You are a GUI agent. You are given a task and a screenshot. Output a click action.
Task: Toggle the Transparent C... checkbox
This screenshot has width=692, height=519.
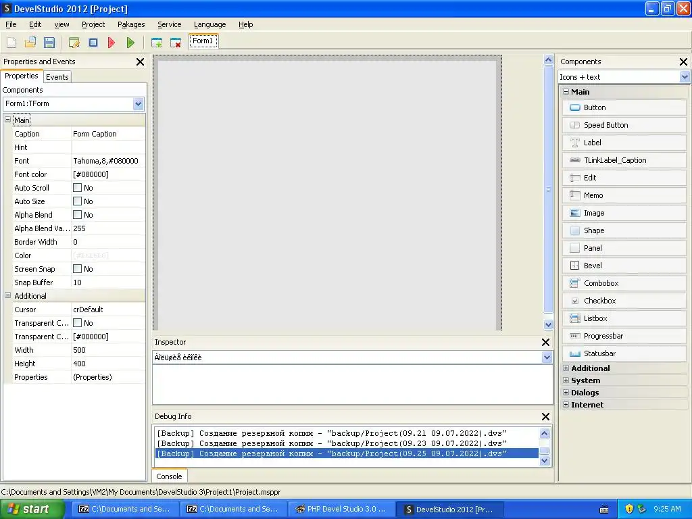coord(77,322)
